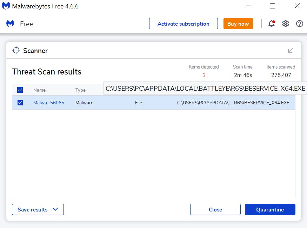The width and height of the screenshot is (307, 228).
Task: Quarantine the detected threat
Action: [270, 209]
